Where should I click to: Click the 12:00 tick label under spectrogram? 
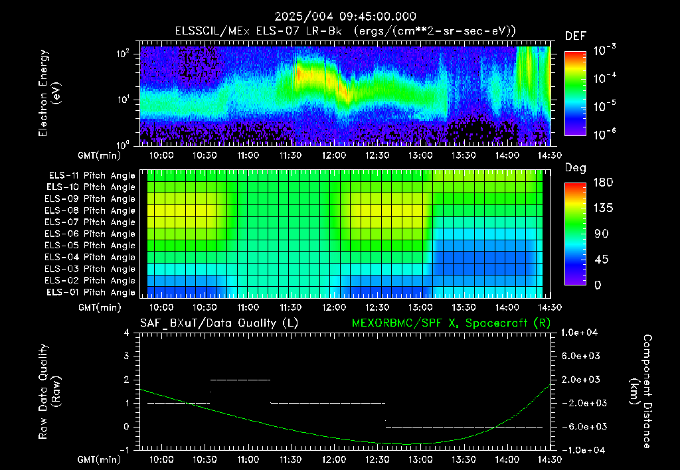pyautogui.click(x=334, y=155)
